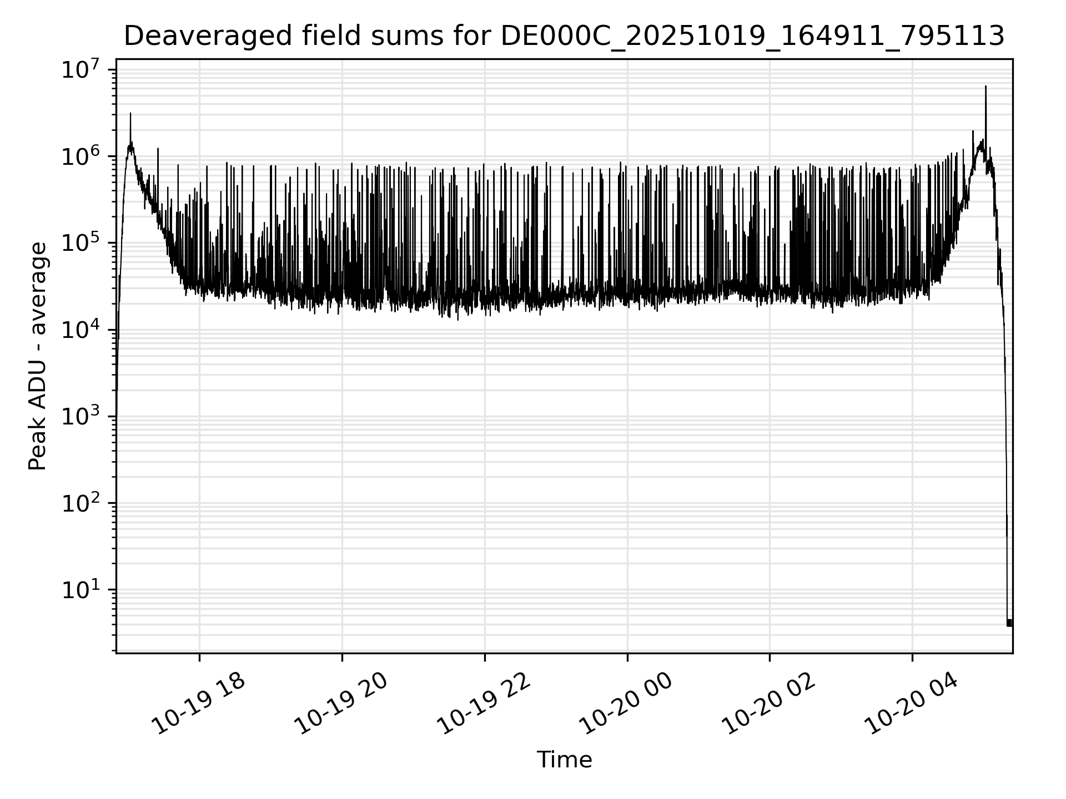1066x799 pixels.
Task: Click the 'Peak ADU - average' y-axis label
Action: 38,355
